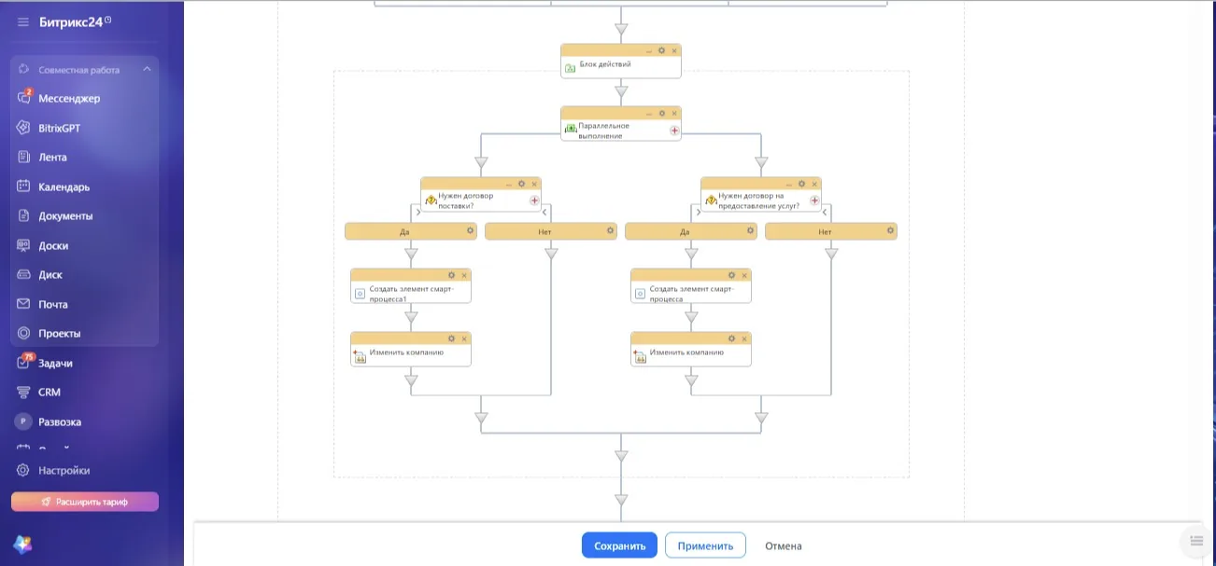Go to Лента in the sidebar
Screen dimensions: 1216x566
tap(52, 158)
